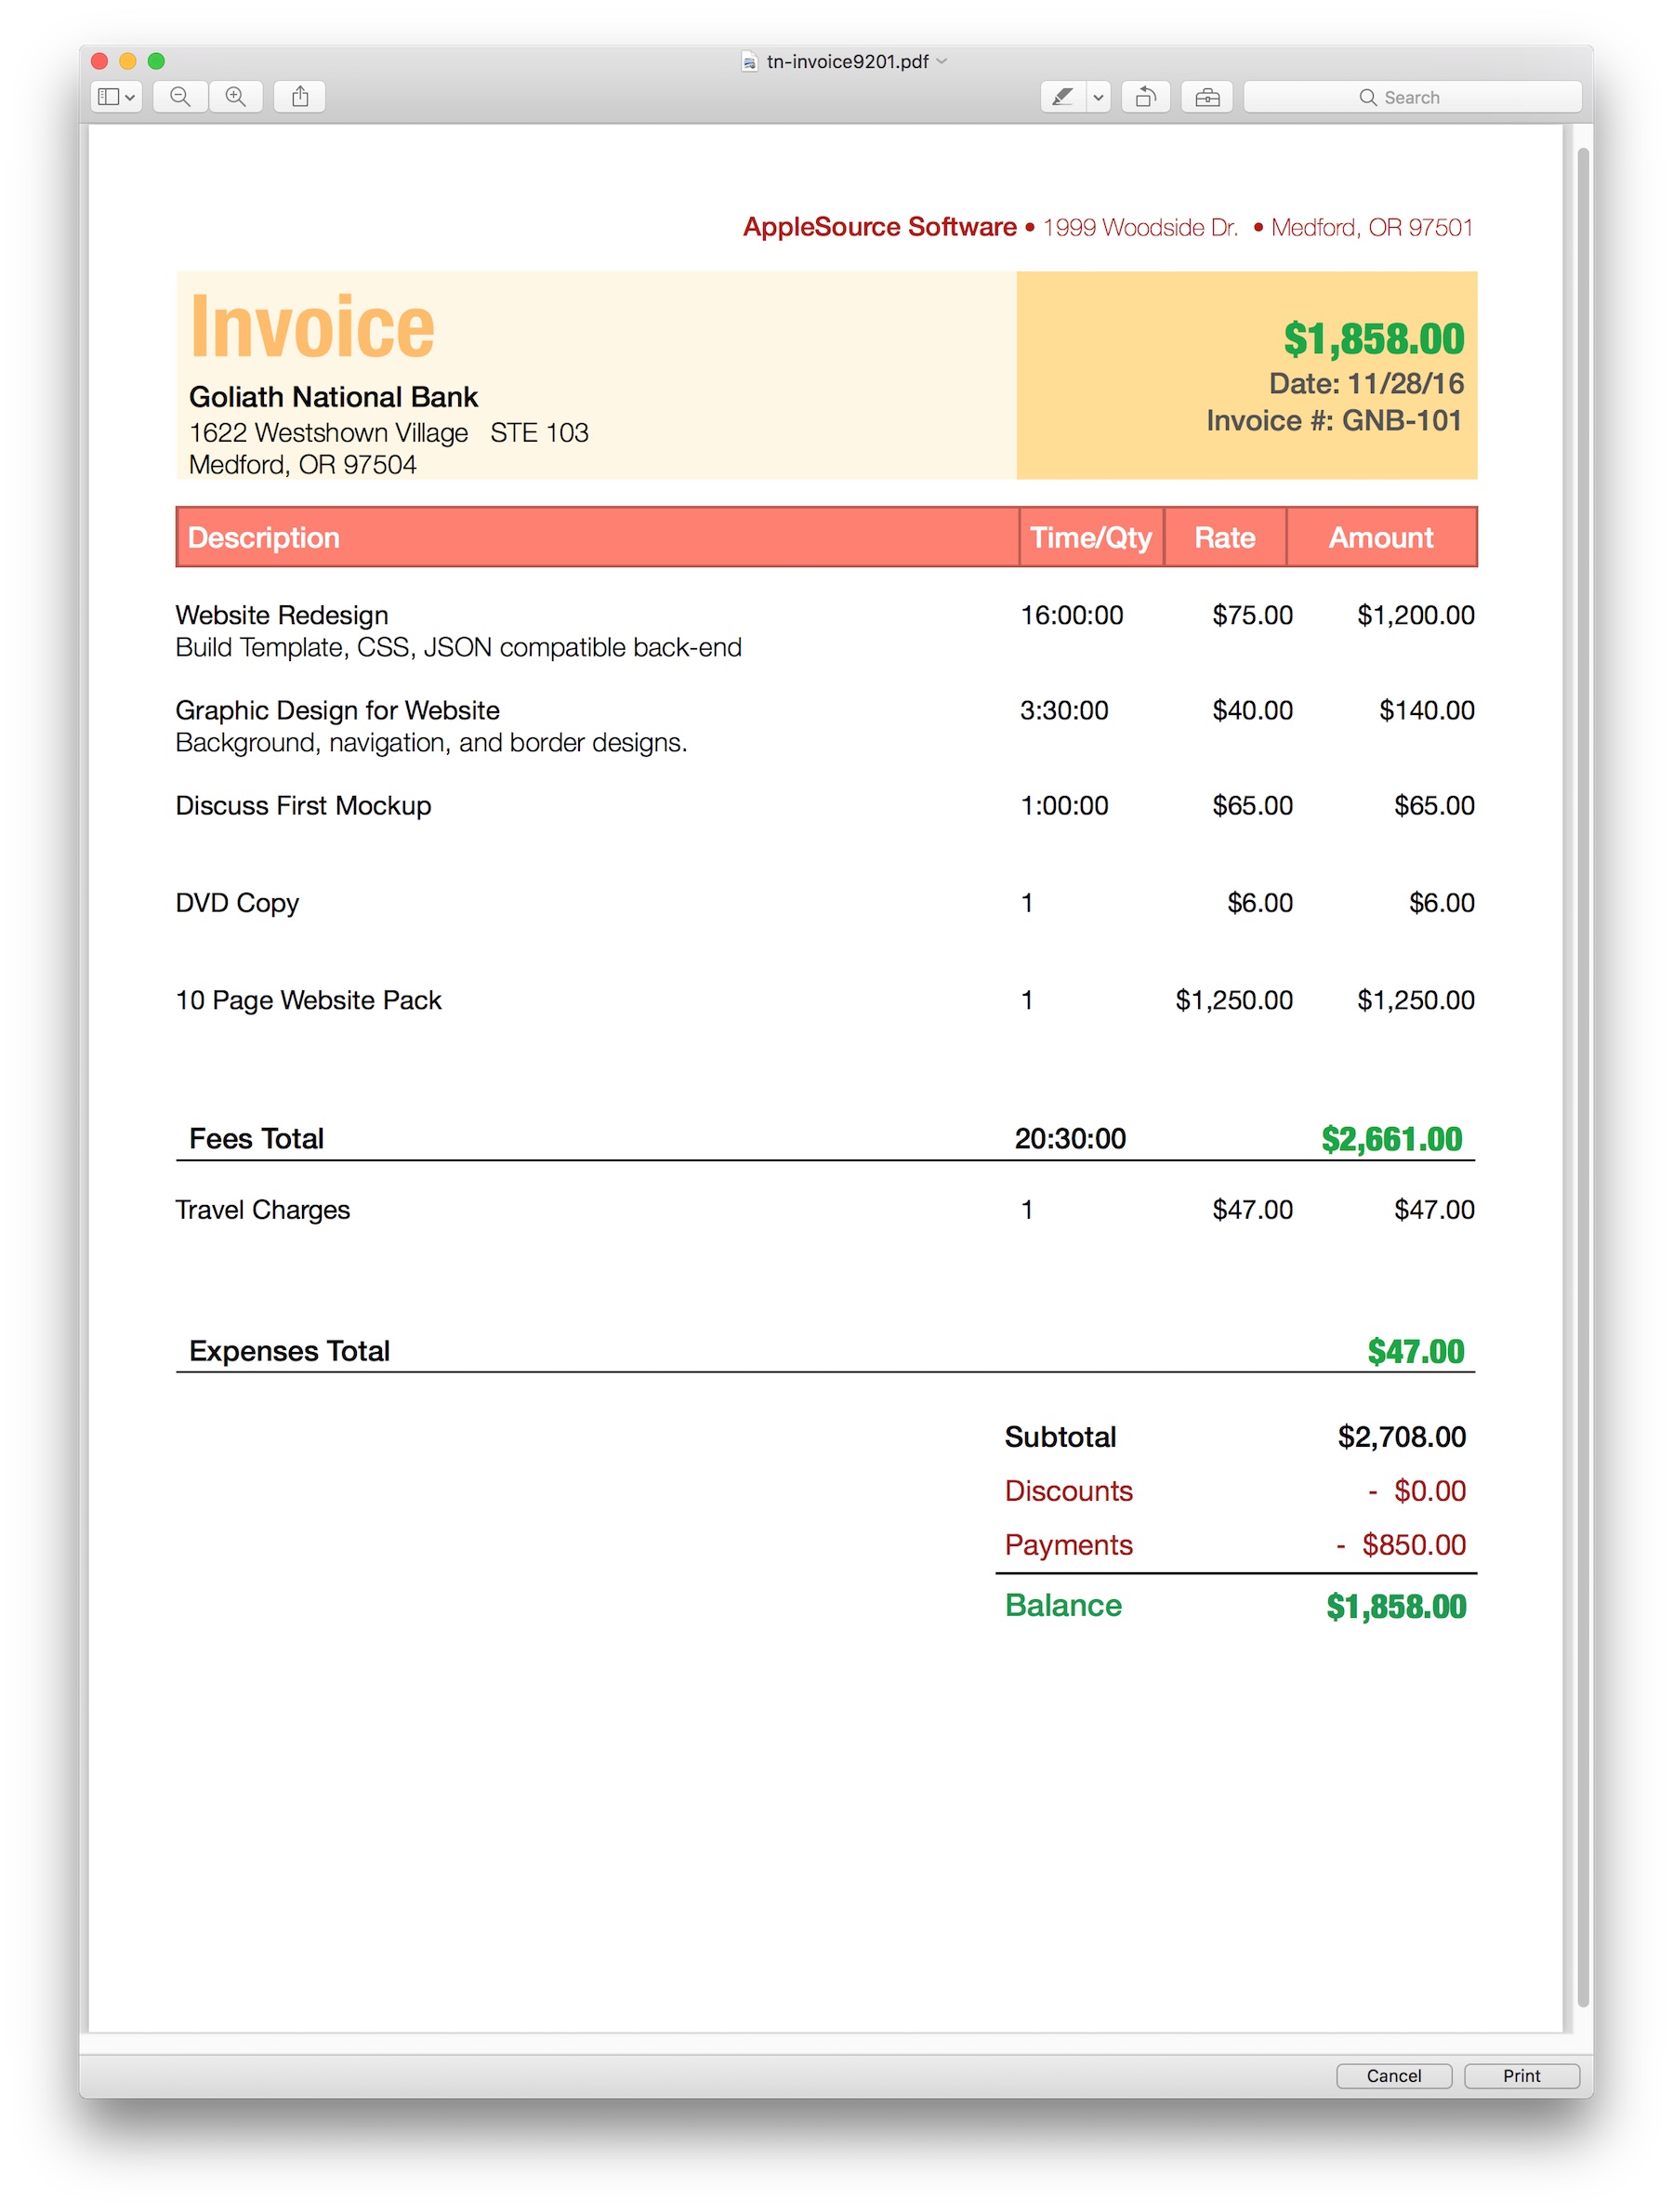
Task: Click the zoom out magnifier icon
Action: click(x=180, y=97)
